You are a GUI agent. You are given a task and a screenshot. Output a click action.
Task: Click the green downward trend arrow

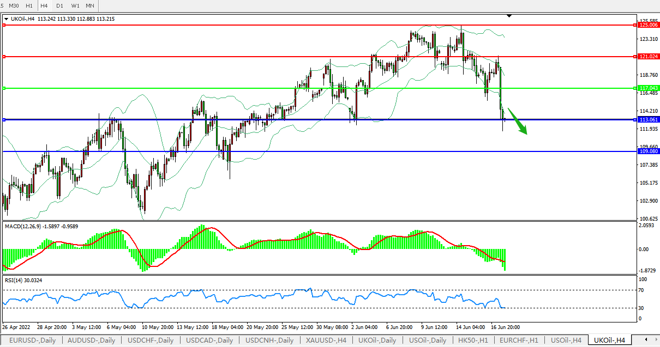(x=518, y=121)
